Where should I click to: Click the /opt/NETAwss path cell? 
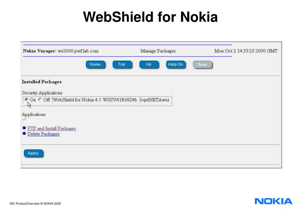[155, 100]
